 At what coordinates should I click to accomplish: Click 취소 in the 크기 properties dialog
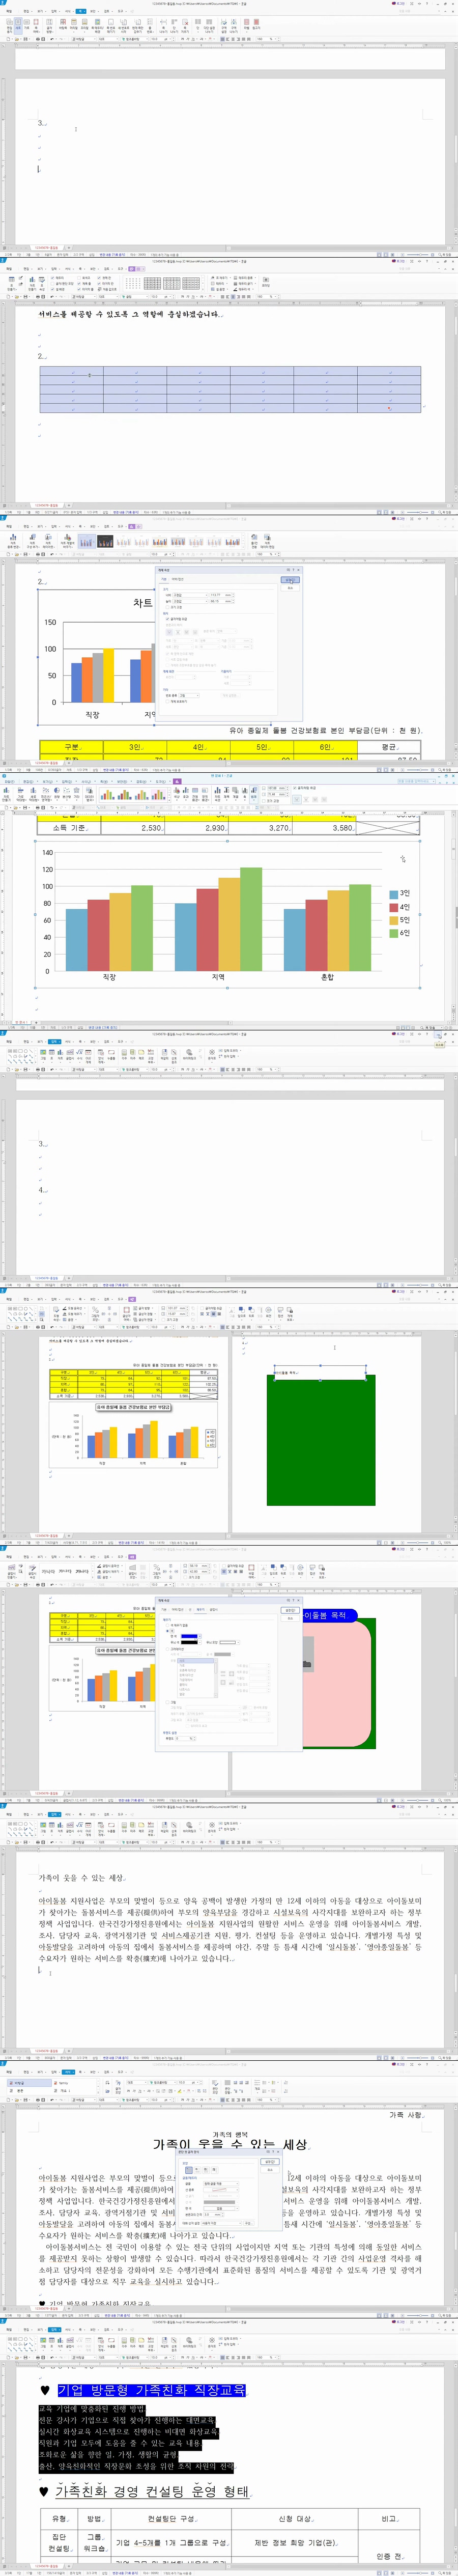(x=290, y=588)
